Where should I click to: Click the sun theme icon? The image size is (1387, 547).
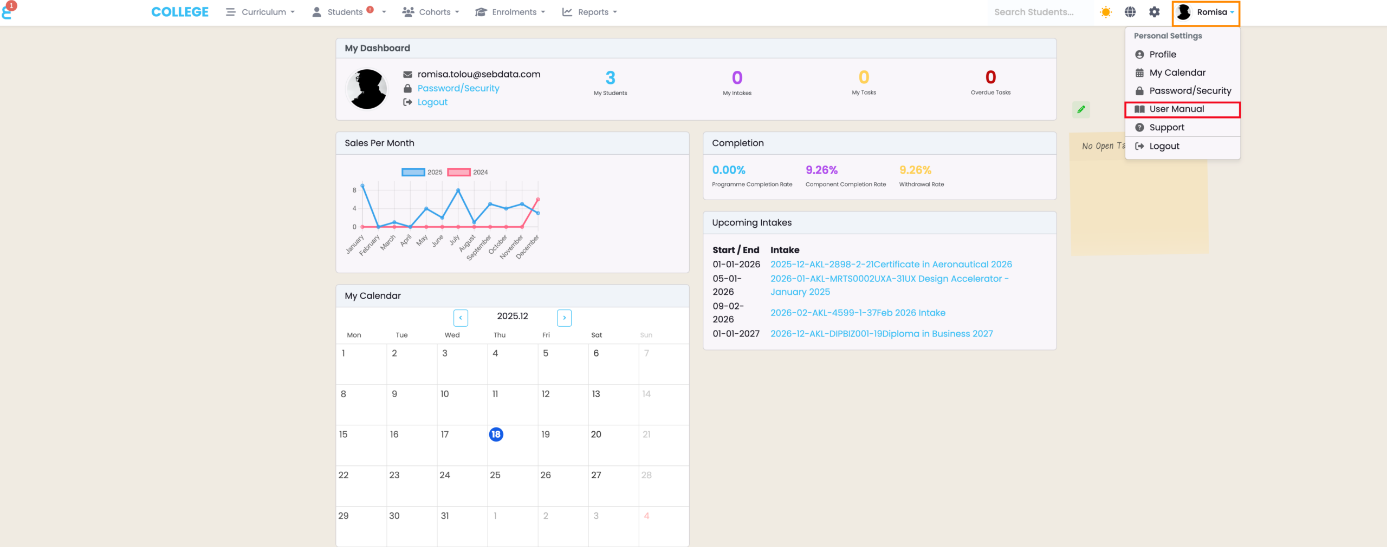pyautogui.click(x=1105, y=12)
